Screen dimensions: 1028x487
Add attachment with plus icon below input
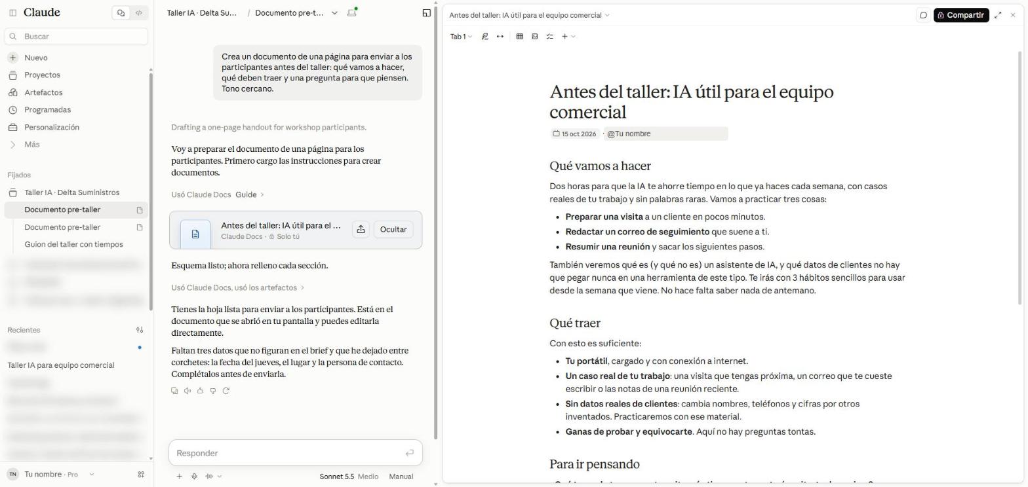click(179, 477)
